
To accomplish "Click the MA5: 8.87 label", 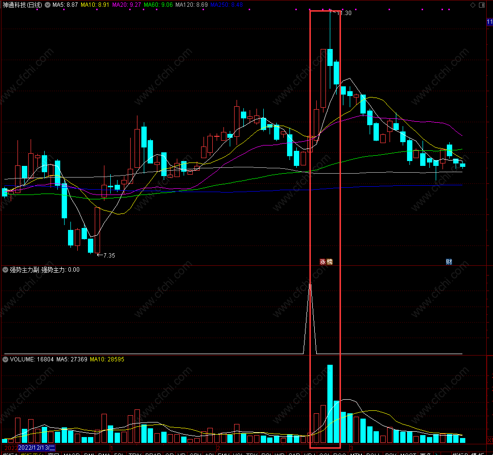I will pos(65,5).
